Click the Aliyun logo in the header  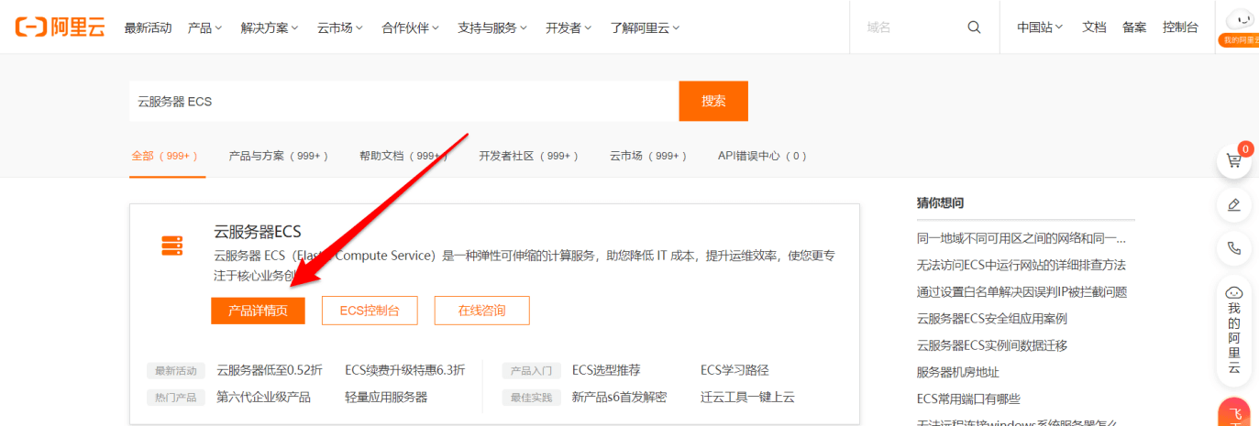[x=61, y=27]
